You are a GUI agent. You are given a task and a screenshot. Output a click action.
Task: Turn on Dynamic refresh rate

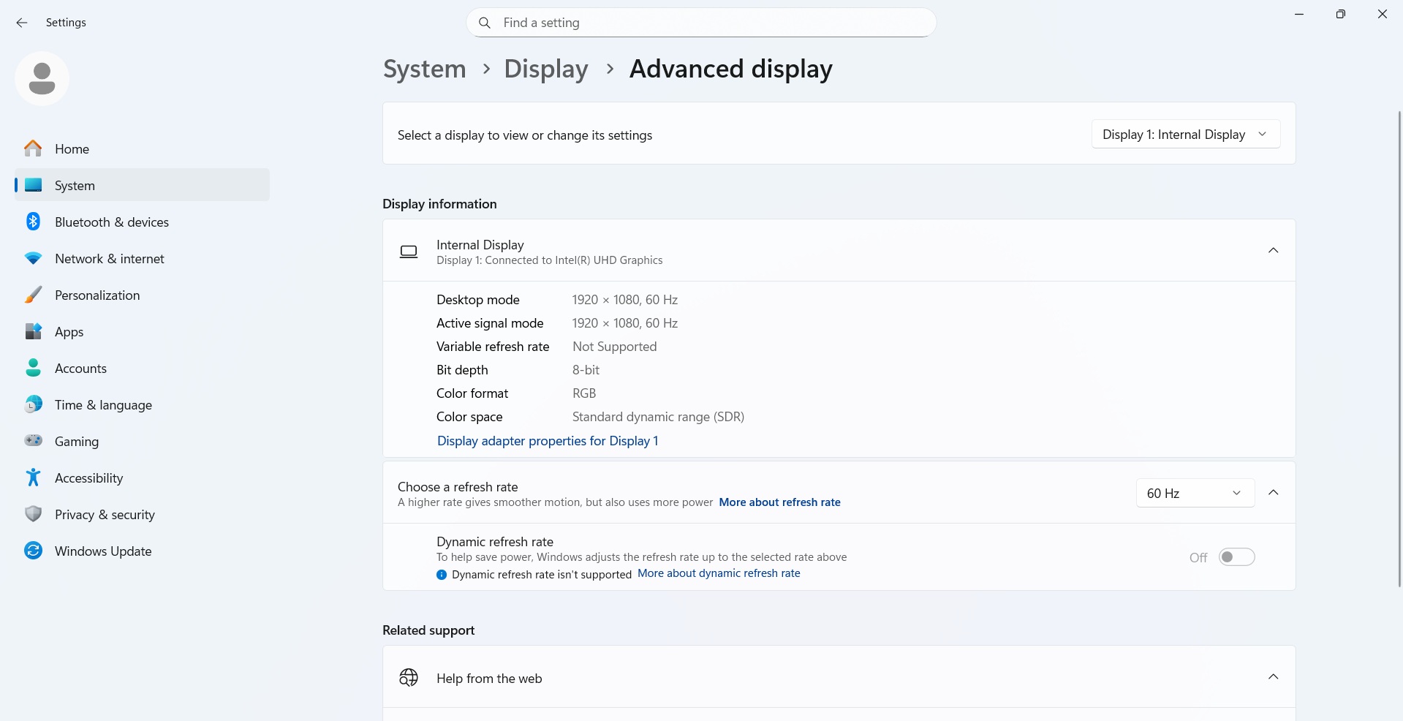pos(1236,556)
